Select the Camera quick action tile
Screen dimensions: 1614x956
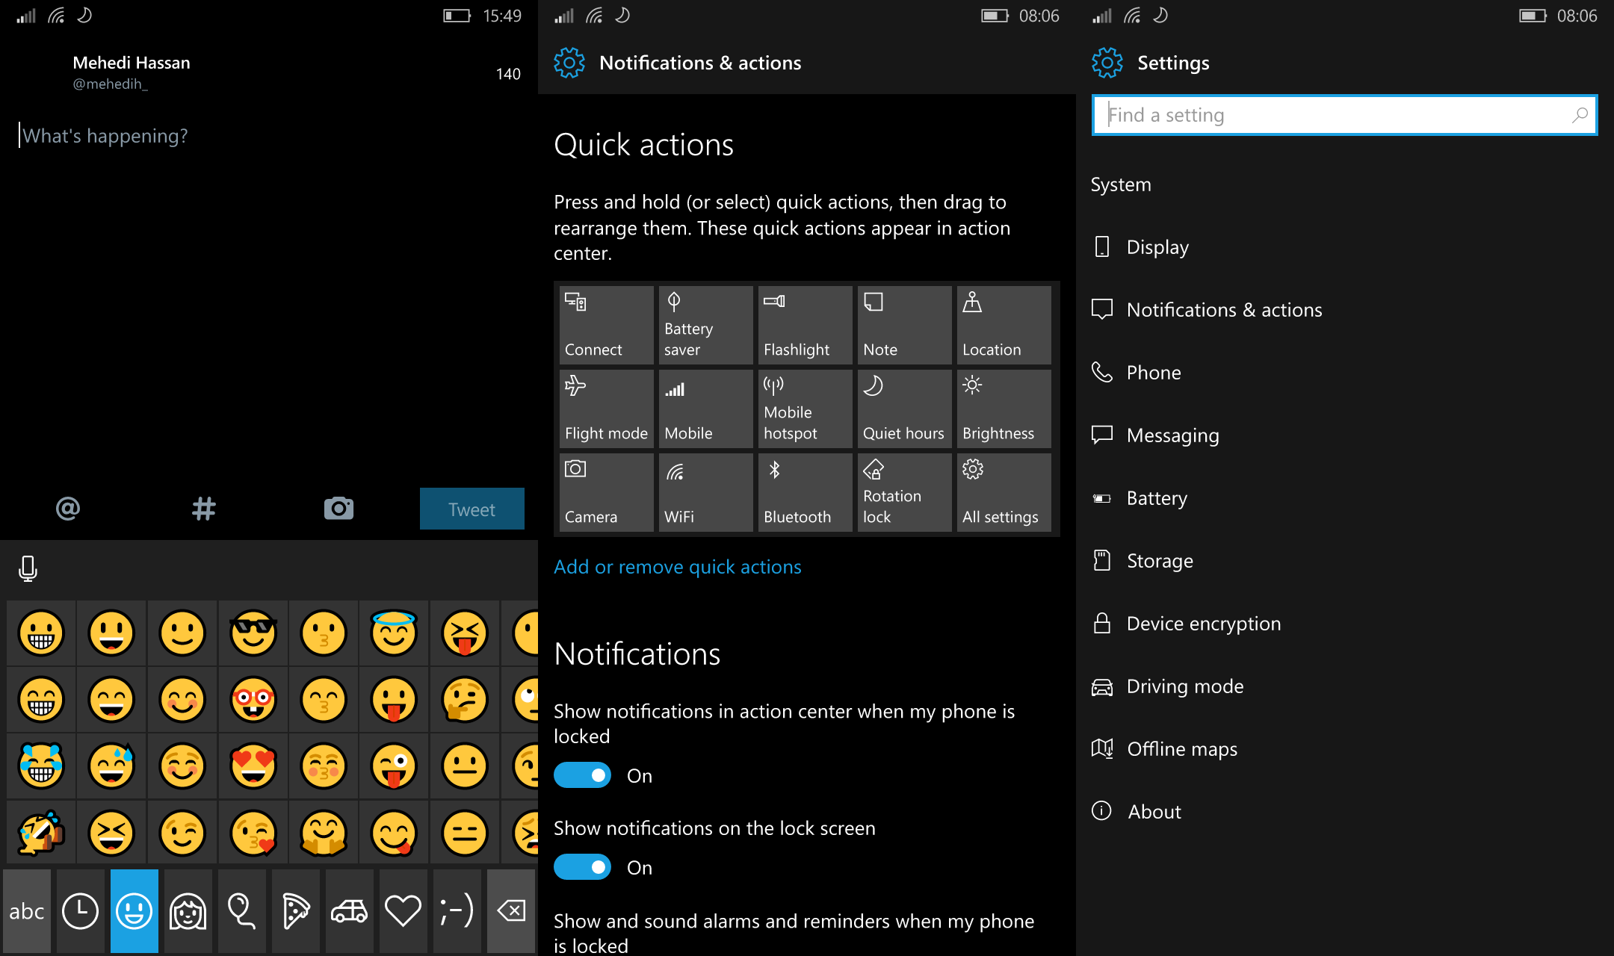(606, 492)
